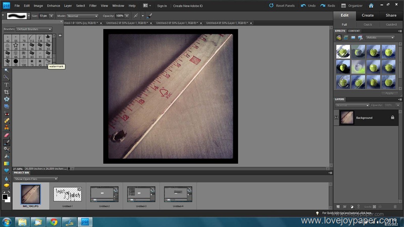404x227 pixels.
Task: Create a new layer icon in Layers panel
Action: pyautogui.click(x=338, y=207)
